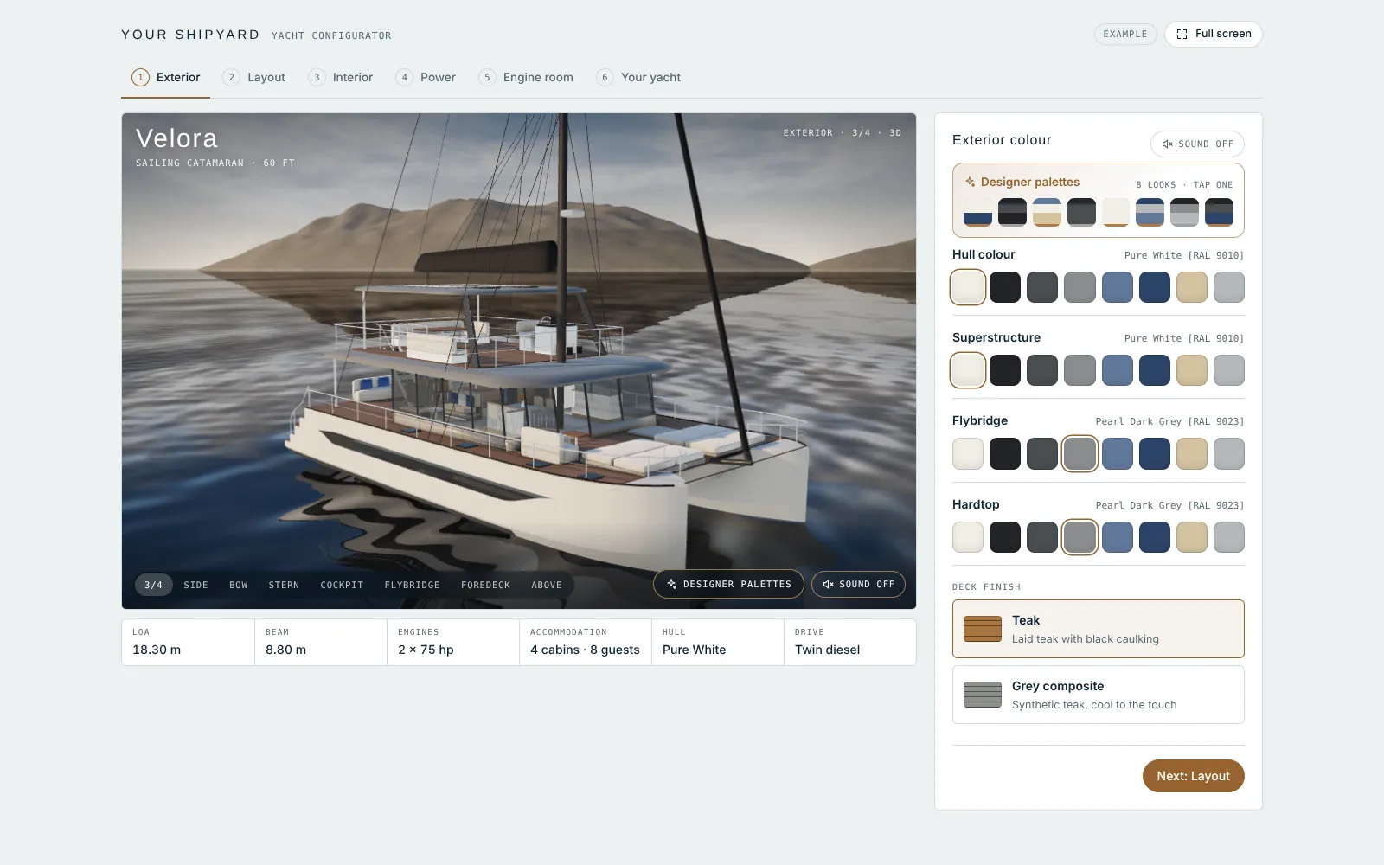
Task: Show the Stern camera view
Action: [284, 585]
